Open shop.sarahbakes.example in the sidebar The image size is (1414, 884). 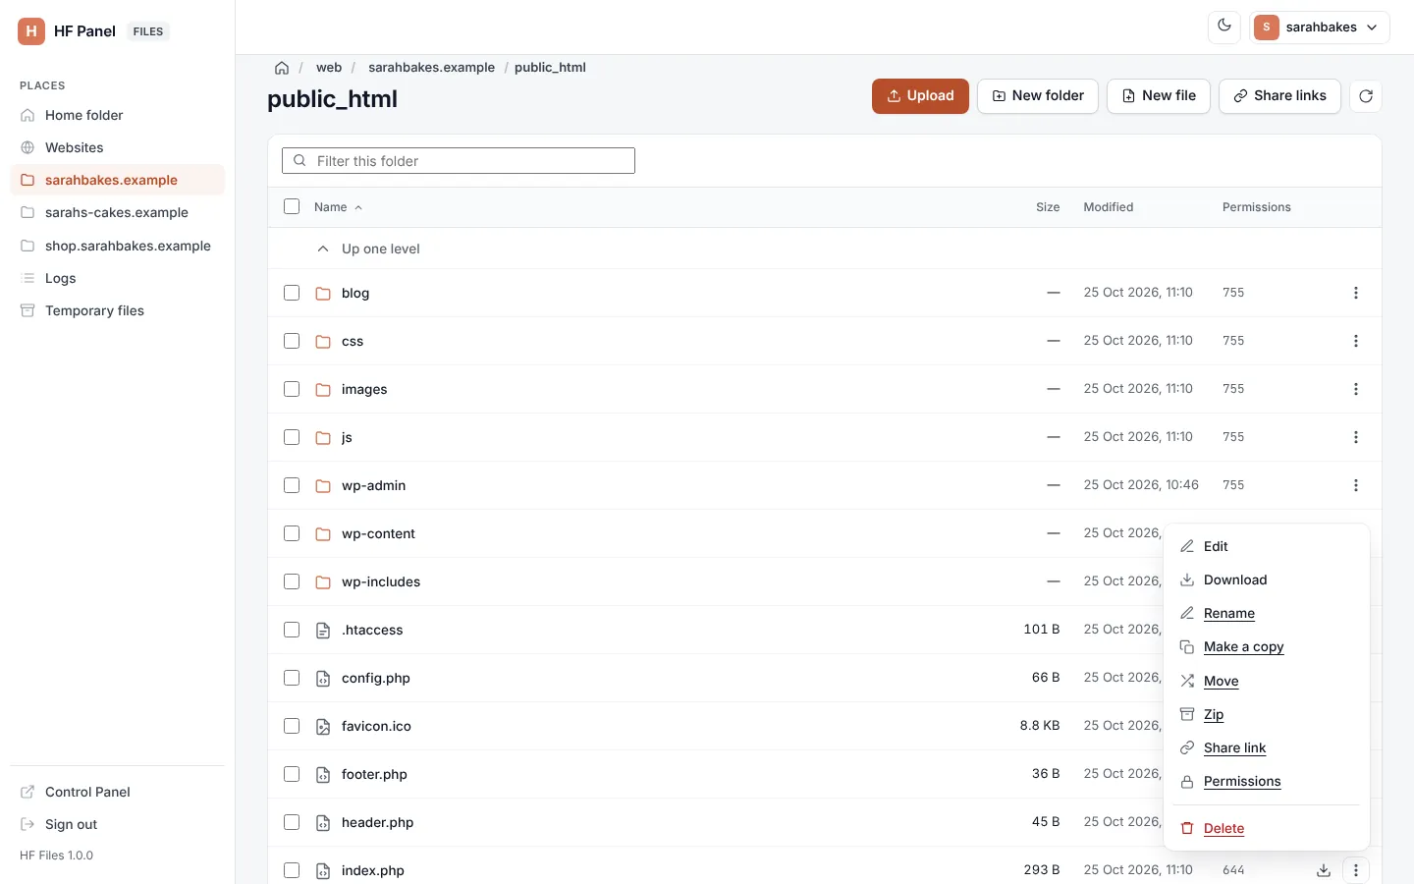(x=117, y=246)
